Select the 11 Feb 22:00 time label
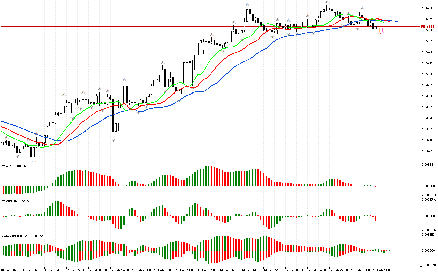Image resolution: width=438 pixels, height=274 pixels. click(x=76, y=270)
